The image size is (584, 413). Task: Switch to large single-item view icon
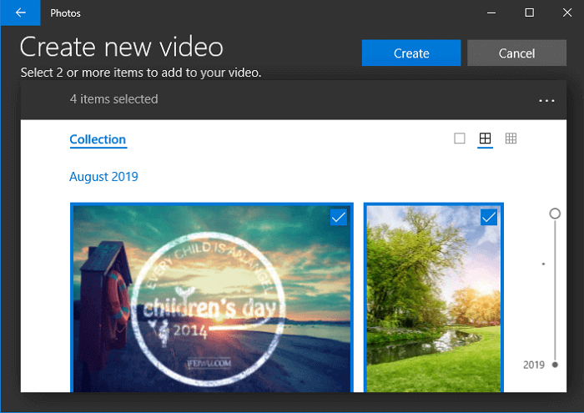pos(460,139)
